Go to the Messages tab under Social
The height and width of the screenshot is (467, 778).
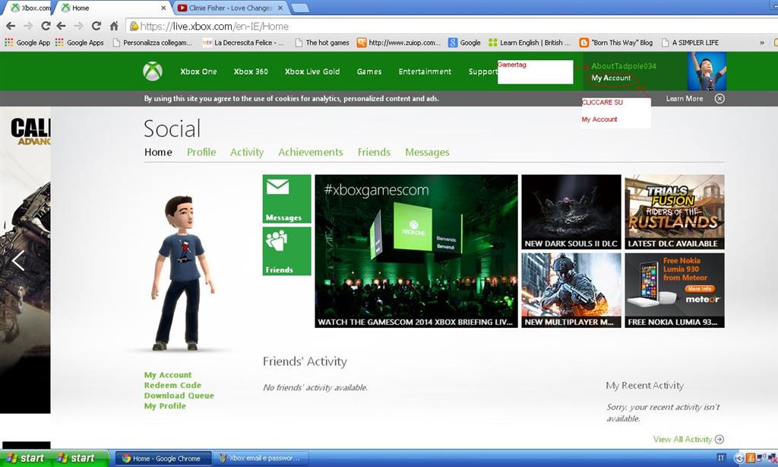[427, 152]
